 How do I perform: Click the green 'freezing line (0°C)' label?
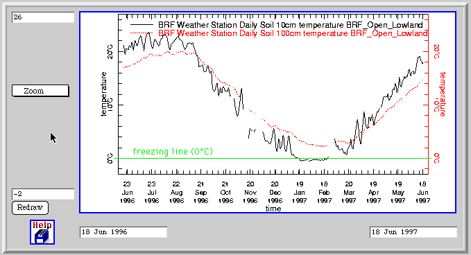173,152
